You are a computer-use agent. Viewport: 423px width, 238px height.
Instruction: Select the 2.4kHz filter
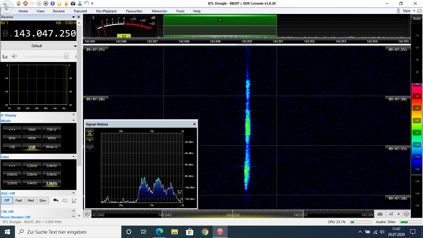52,166
